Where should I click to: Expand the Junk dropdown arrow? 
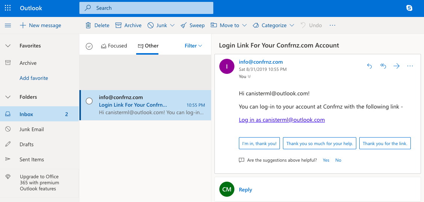tap(172, 26)
